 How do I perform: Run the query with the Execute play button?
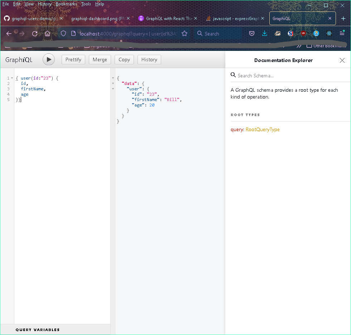pyautogui.click(x=49, y=59)
